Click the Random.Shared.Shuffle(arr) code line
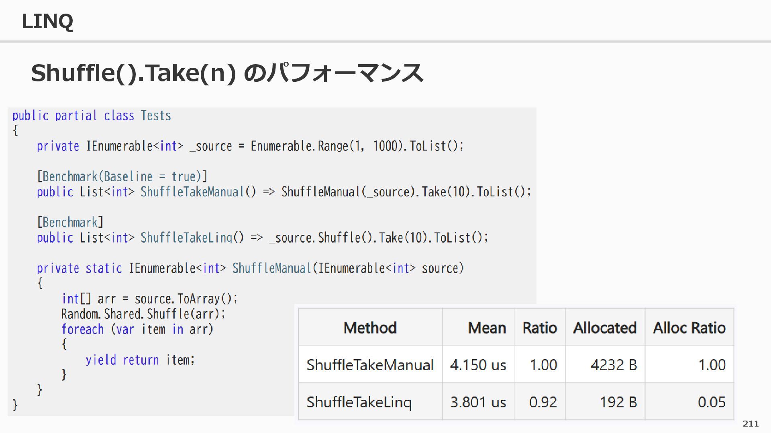Screen dimensions: 771x433 click(x=143, y=314)
